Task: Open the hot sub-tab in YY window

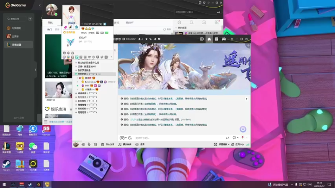Action: pyautogui.click(x=49, y=30)
